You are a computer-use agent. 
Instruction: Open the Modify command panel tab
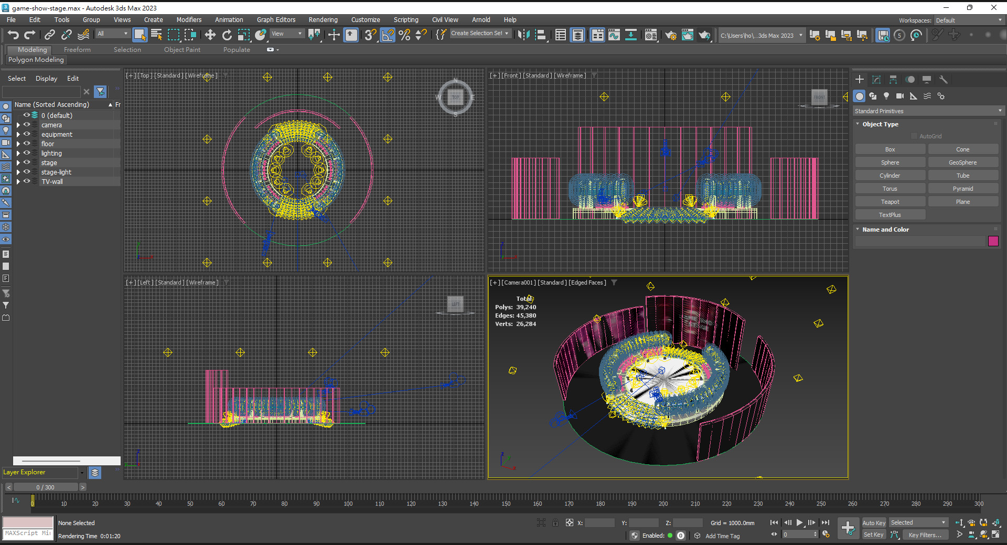pos(876,80)
